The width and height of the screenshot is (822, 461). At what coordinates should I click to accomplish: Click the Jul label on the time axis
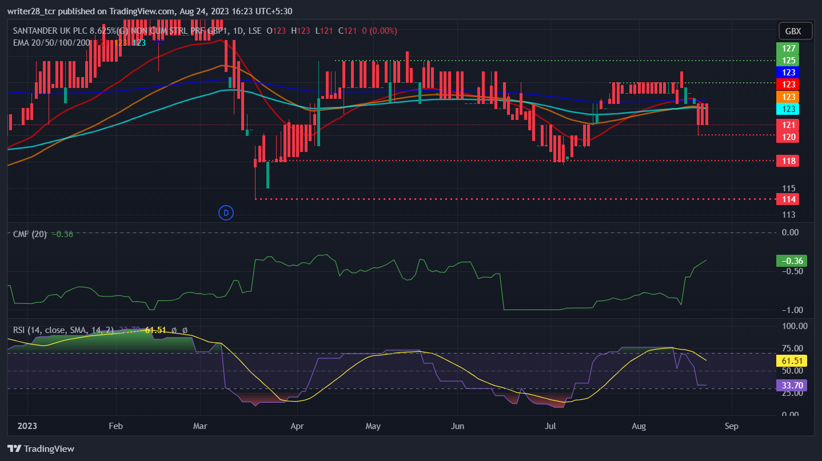(x=550, y=426)
